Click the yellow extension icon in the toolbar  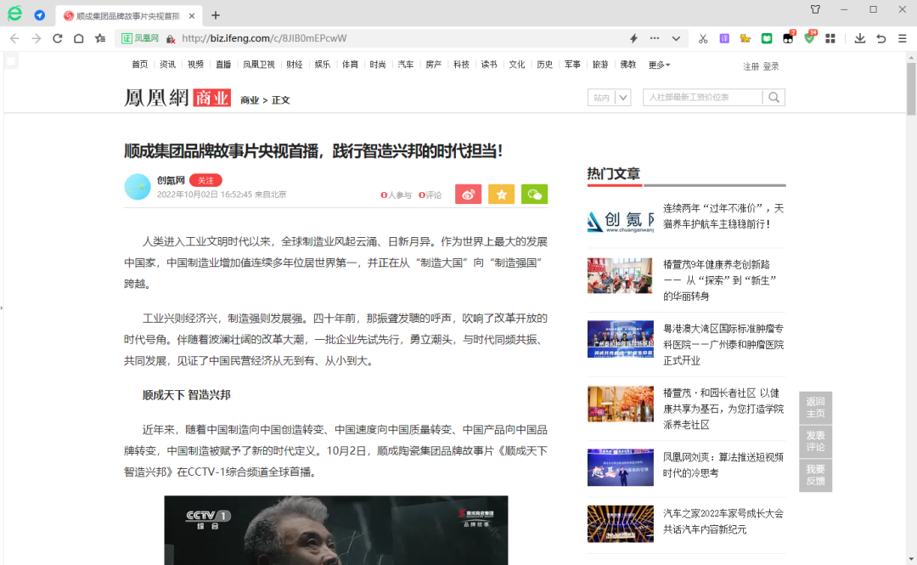coord(745,38)
